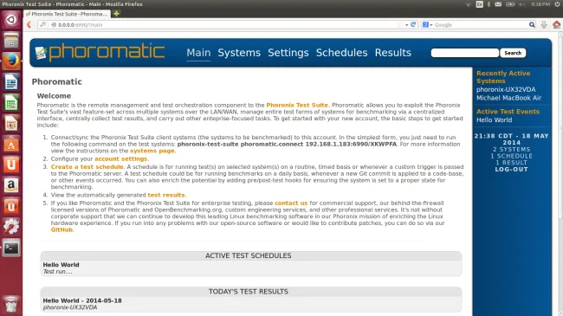The height and width of the screenshot is (316, 563).
Task: Click the phoronix-UX32VDA text under today's results
Action: tap(70, 307)
